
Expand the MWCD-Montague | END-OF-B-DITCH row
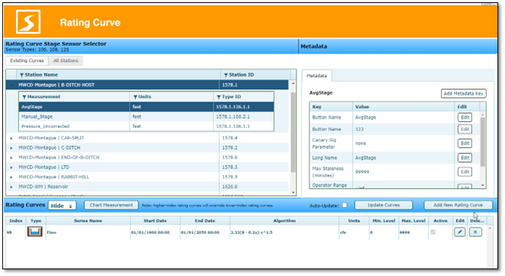(11, 158)
